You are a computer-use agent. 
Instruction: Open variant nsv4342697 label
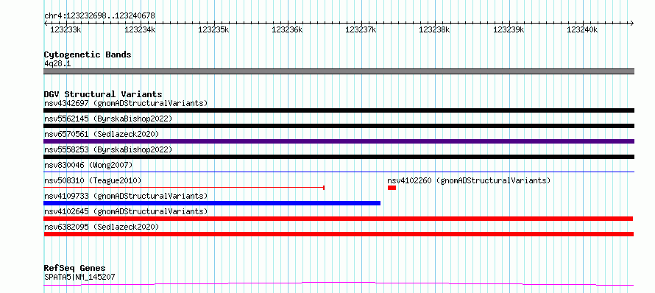click(x=126, y=103)
